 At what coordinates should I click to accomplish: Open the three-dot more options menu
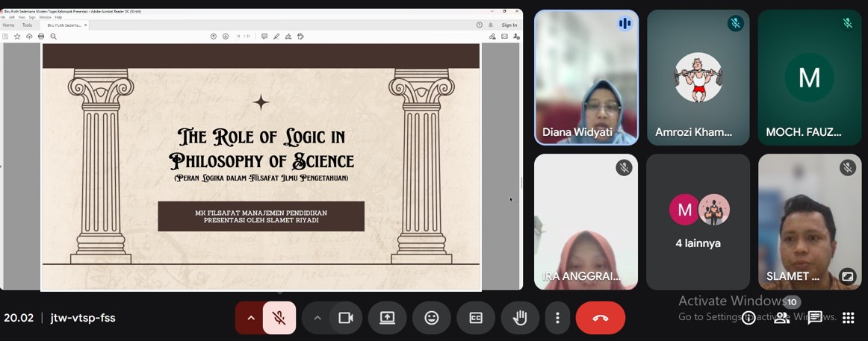pyautogui.click(x=557, y=318)
